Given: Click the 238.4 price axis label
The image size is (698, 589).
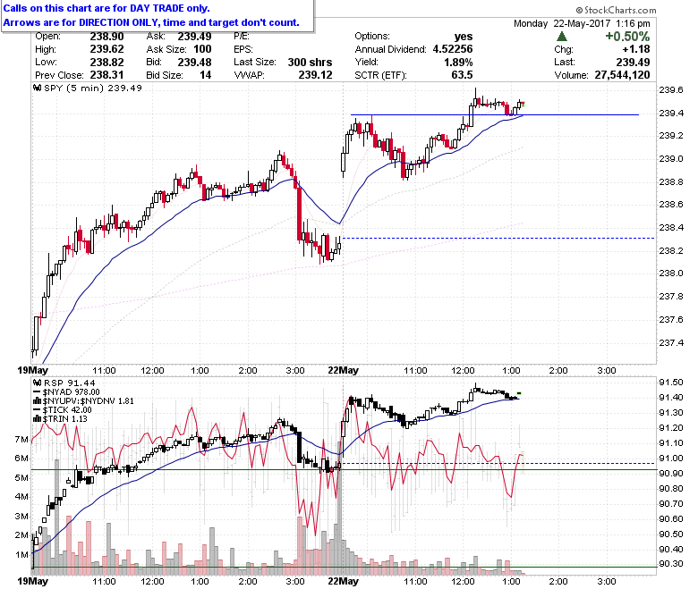Looking at the screenshot, I should coord(671,228).
